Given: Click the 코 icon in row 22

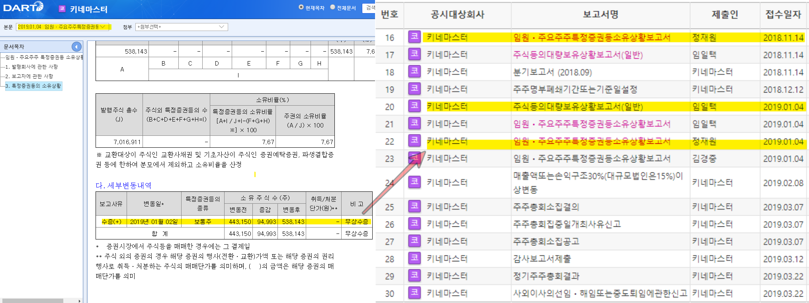Looking at the screenshot, I should coord(414,141).
